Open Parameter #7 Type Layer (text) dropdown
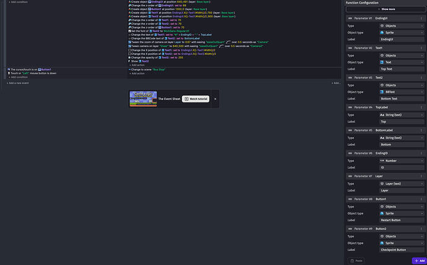Viewport: 427px width, 265px height. [x=402, y=183]
